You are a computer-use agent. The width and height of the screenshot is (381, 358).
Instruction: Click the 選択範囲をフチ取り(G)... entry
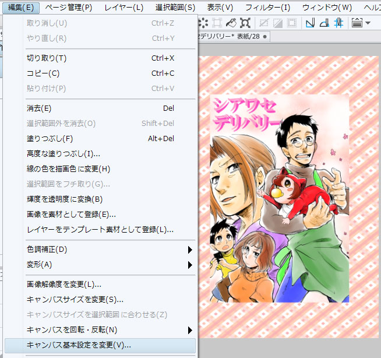pyautogui.click(x=100, y=184)
